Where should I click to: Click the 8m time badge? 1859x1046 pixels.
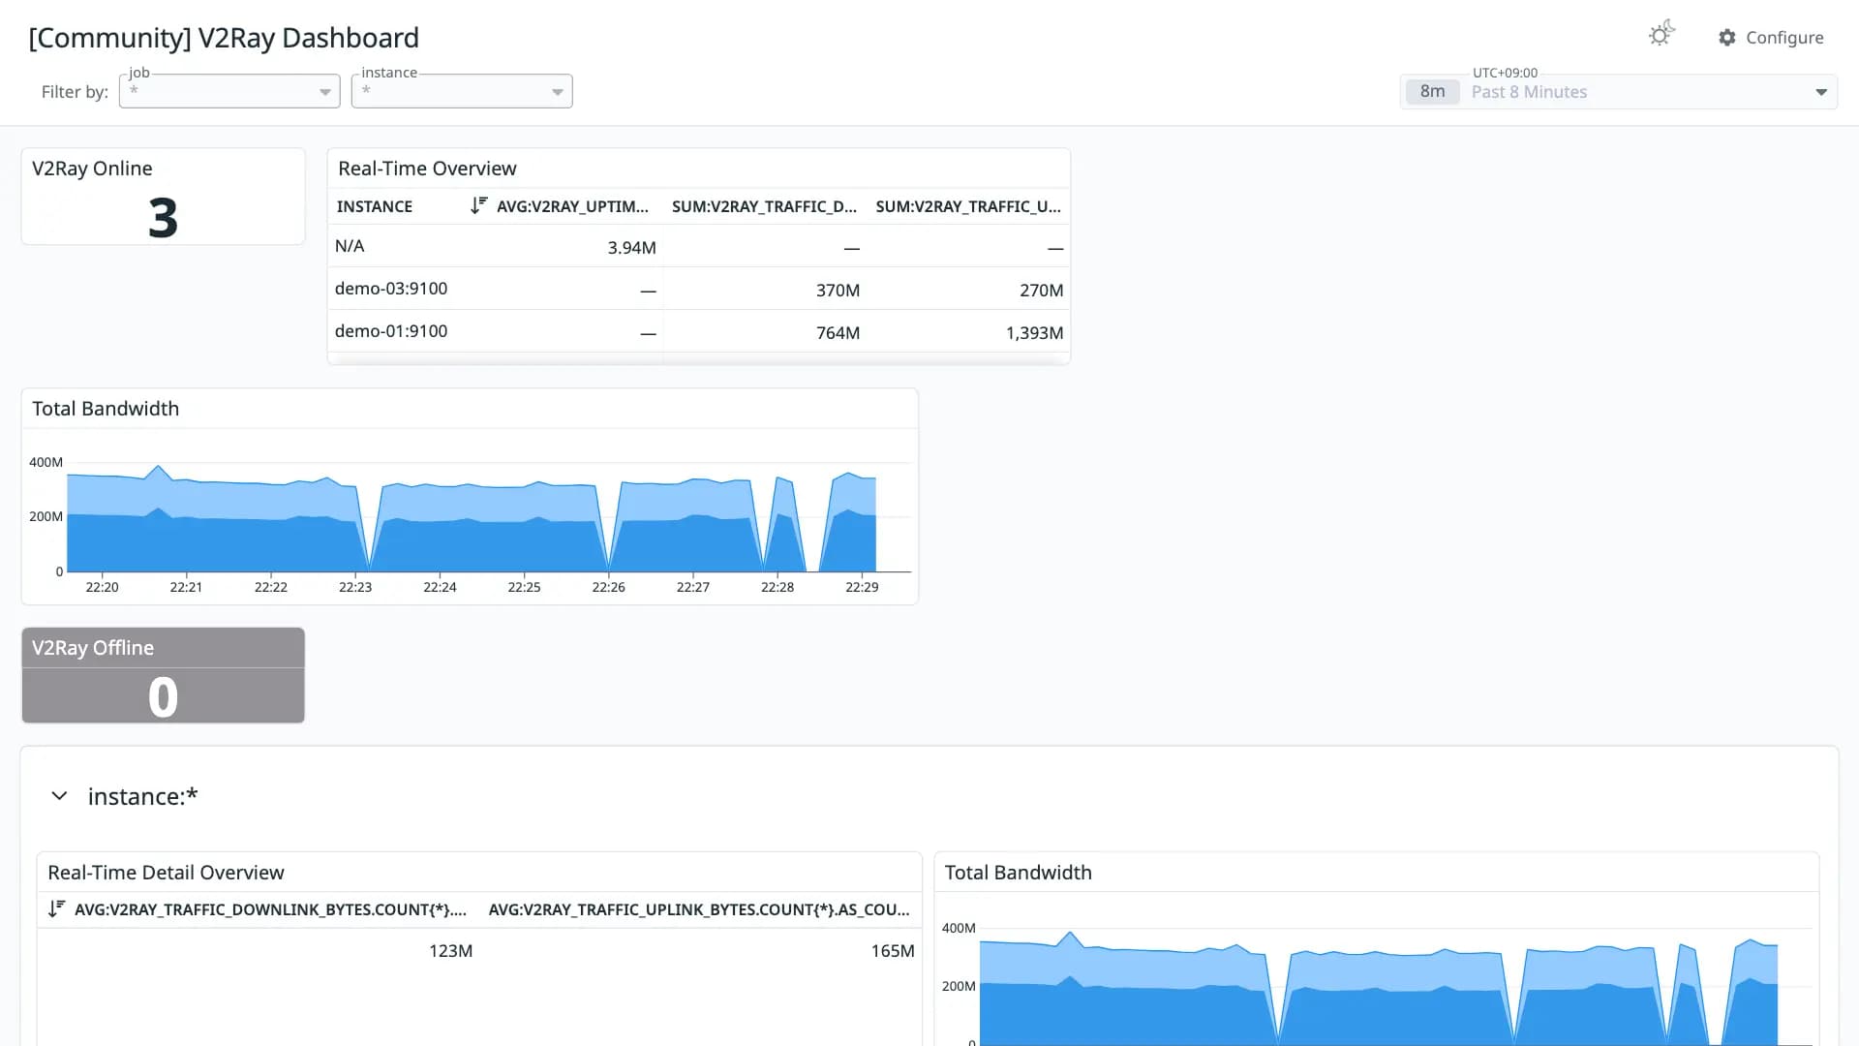pos(1432,92)
